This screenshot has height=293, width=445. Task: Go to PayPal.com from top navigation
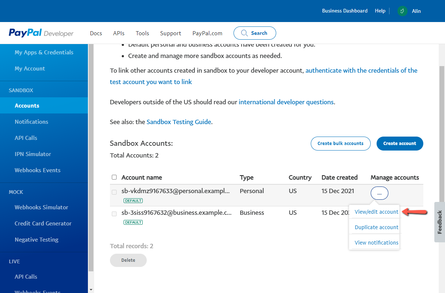(x=207, y=33)
